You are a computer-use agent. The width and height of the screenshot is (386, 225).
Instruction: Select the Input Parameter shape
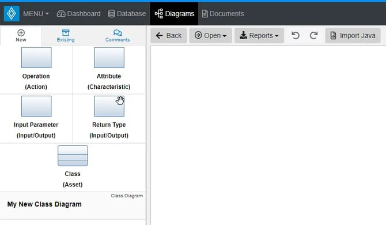pos(36,106)
